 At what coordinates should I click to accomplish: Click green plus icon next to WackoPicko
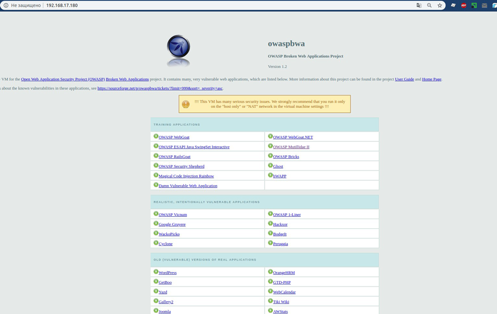click(156, 233)
